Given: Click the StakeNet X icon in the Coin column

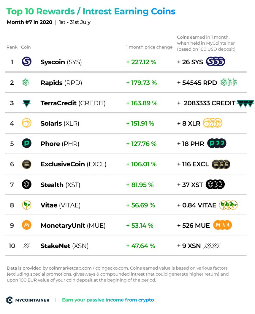Looking at the screenshot, I should pyautogui.click(x=26, y=246).
